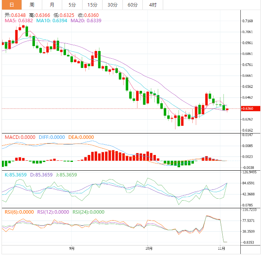
Task: Click the RSI(24):0.0000 label
Action: click(88, 212)
